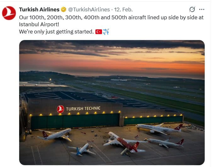
Task: Click the Turkish Airlines display name
Action: pyautogui.click(x=39, y=9)
